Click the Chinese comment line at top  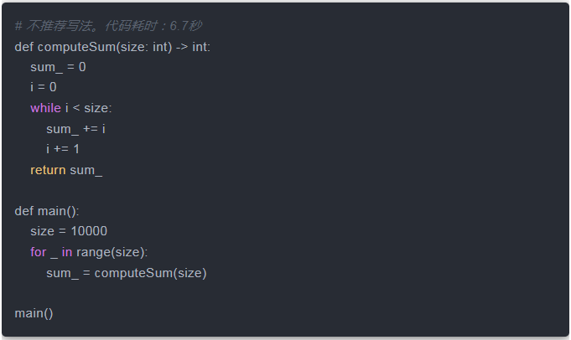click(x=108, y=26)
